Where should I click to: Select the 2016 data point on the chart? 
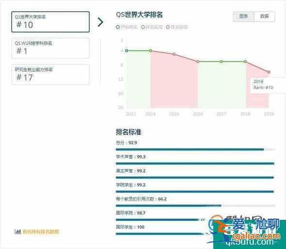pos(198,62)
